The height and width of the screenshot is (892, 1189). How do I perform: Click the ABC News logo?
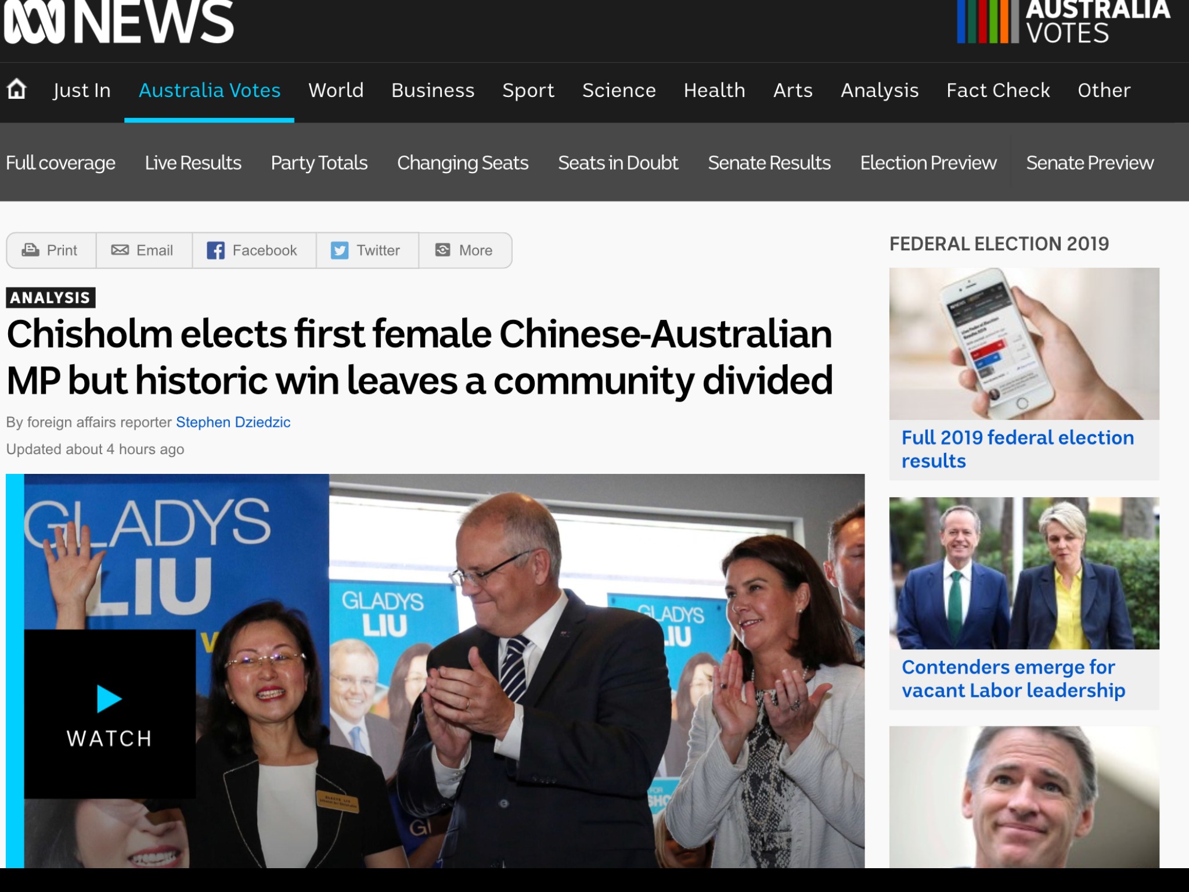click(x=118, y=22)
